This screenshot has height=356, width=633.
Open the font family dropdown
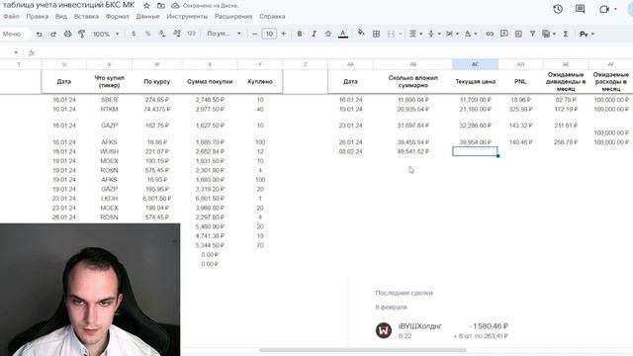225,34
